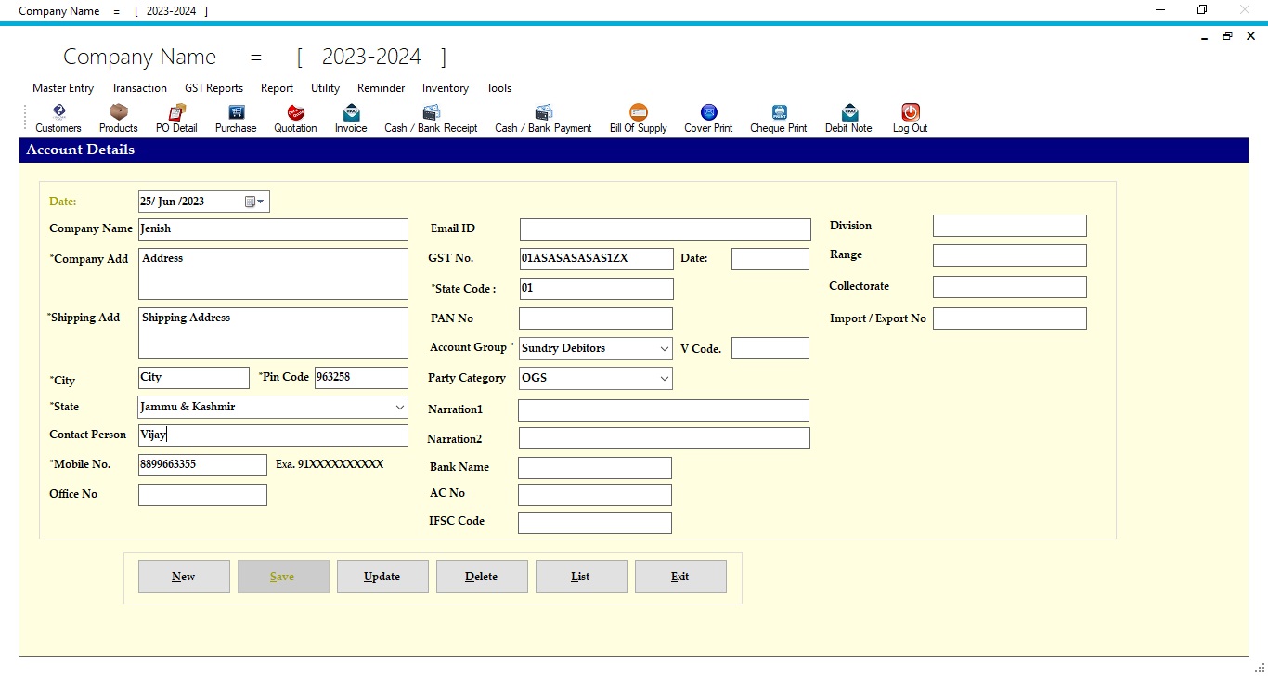Screen dimensions: 1268x676
Task: Open the Master Entry menu
Action: (63, 88)
